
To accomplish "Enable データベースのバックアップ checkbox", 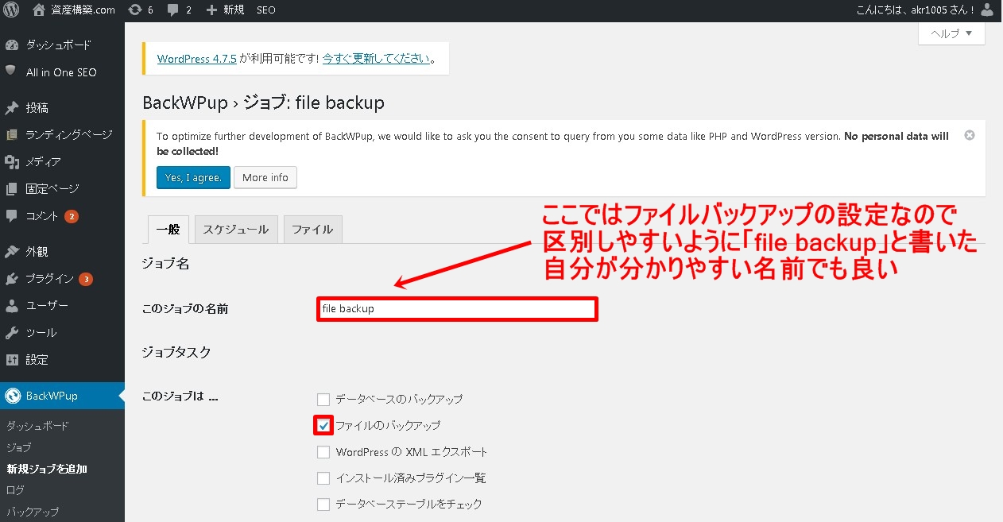I will point(323,399).
